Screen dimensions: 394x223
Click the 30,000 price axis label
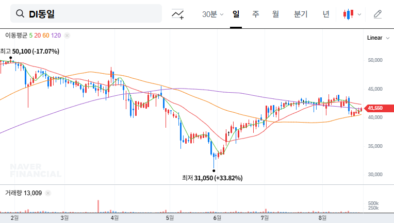(375, 175)
